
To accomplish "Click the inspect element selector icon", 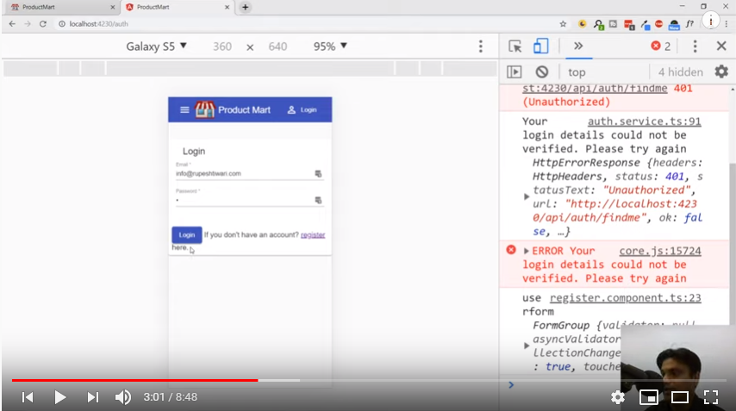I will pos(515,47).
